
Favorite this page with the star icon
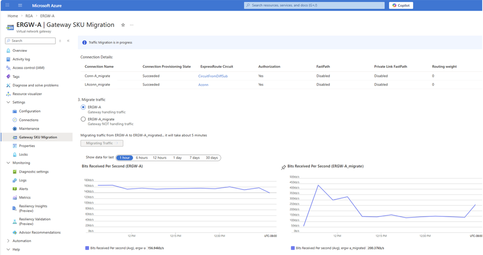123,25
